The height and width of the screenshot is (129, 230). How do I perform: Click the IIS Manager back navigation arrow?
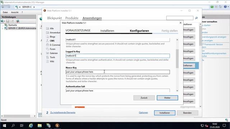point(3,7)
